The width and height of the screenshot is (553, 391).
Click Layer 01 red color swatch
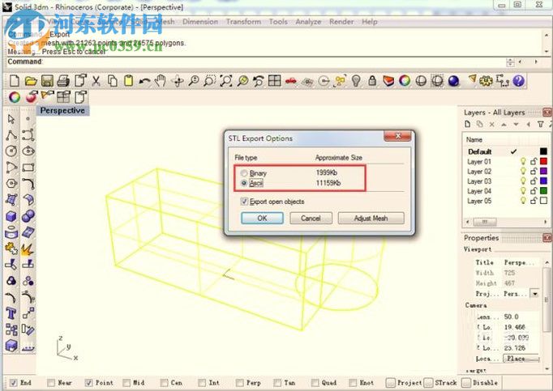click(x=543, y=161)
